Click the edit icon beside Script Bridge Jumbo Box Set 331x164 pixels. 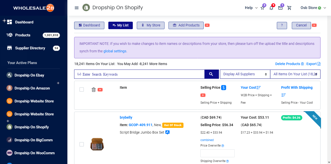167,132
